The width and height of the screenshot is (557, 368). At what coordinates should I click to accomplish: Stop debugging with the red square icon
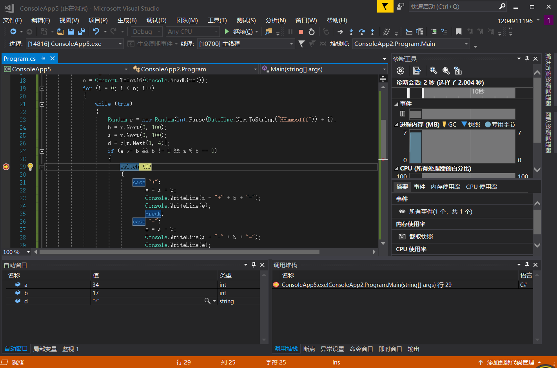tap(301, 32)
